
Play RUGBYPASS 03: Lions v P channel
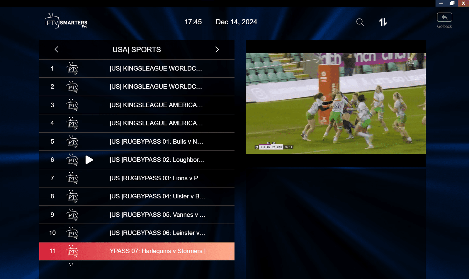pos(137,178)
